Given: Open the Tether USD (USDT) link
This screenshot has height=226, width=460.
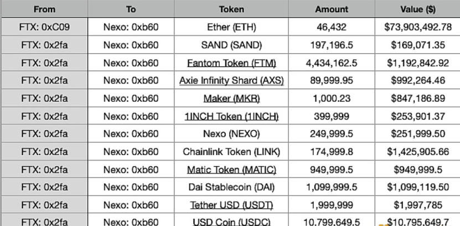Looking at the screenshot, I should [231, 206].
